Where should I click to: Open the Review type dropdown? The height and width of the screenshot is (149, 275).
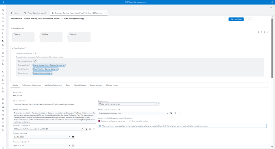point(158,104)
